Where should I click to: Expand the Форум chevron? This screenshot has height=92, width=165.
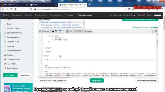pyautogui.click(x=32, y=24)
